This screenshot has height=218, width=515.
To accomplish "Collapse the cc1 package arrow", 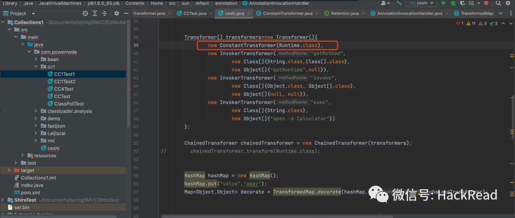I will coord(36,67).
